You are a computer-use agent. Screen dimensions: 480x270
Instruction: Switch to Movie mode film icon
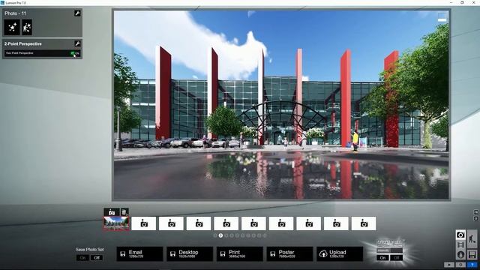460,245
